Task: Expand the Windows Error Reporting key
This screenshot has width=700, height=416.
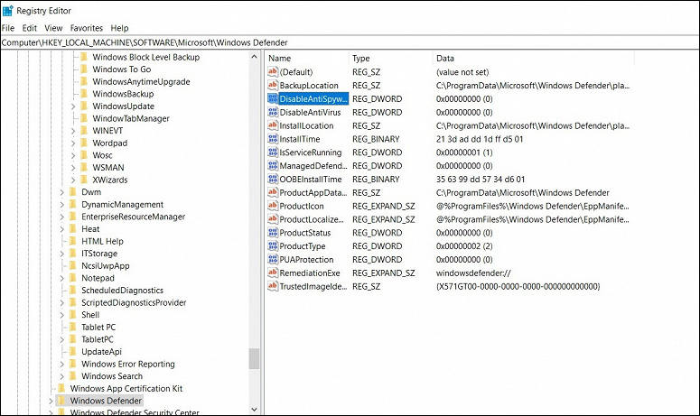Action: (x=62, y=364)
